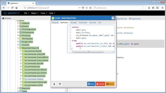The width and height of the screenshot is (166, 93).
Task: Expand the FTS Parsers tree node
Action: [x=18, y=35]
